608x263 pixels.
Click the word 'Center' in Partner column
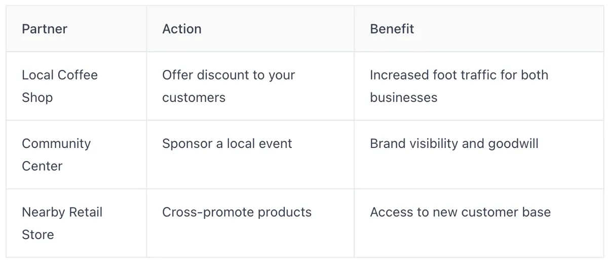pos(42,166)
